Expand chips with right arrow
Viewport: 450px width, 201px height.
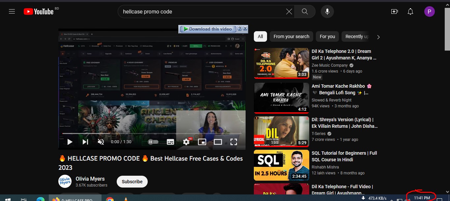378,37
